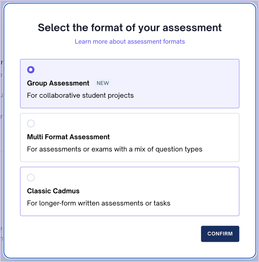The width and height of the screenshot is (259, 262).
Task: Click the Multi Format Assessment heading text
Action: (x=68, y=137)
